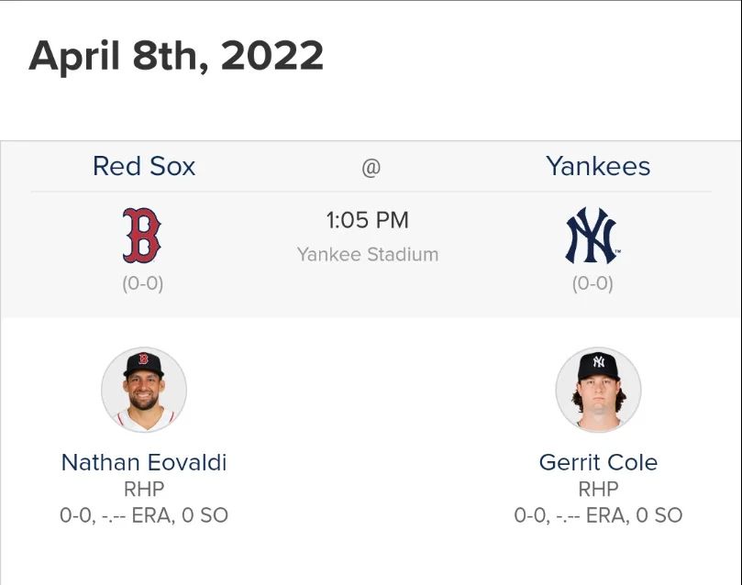Open the Yankees team name link
This screenshot has width=742, height=585.
(x=598, y=166)
